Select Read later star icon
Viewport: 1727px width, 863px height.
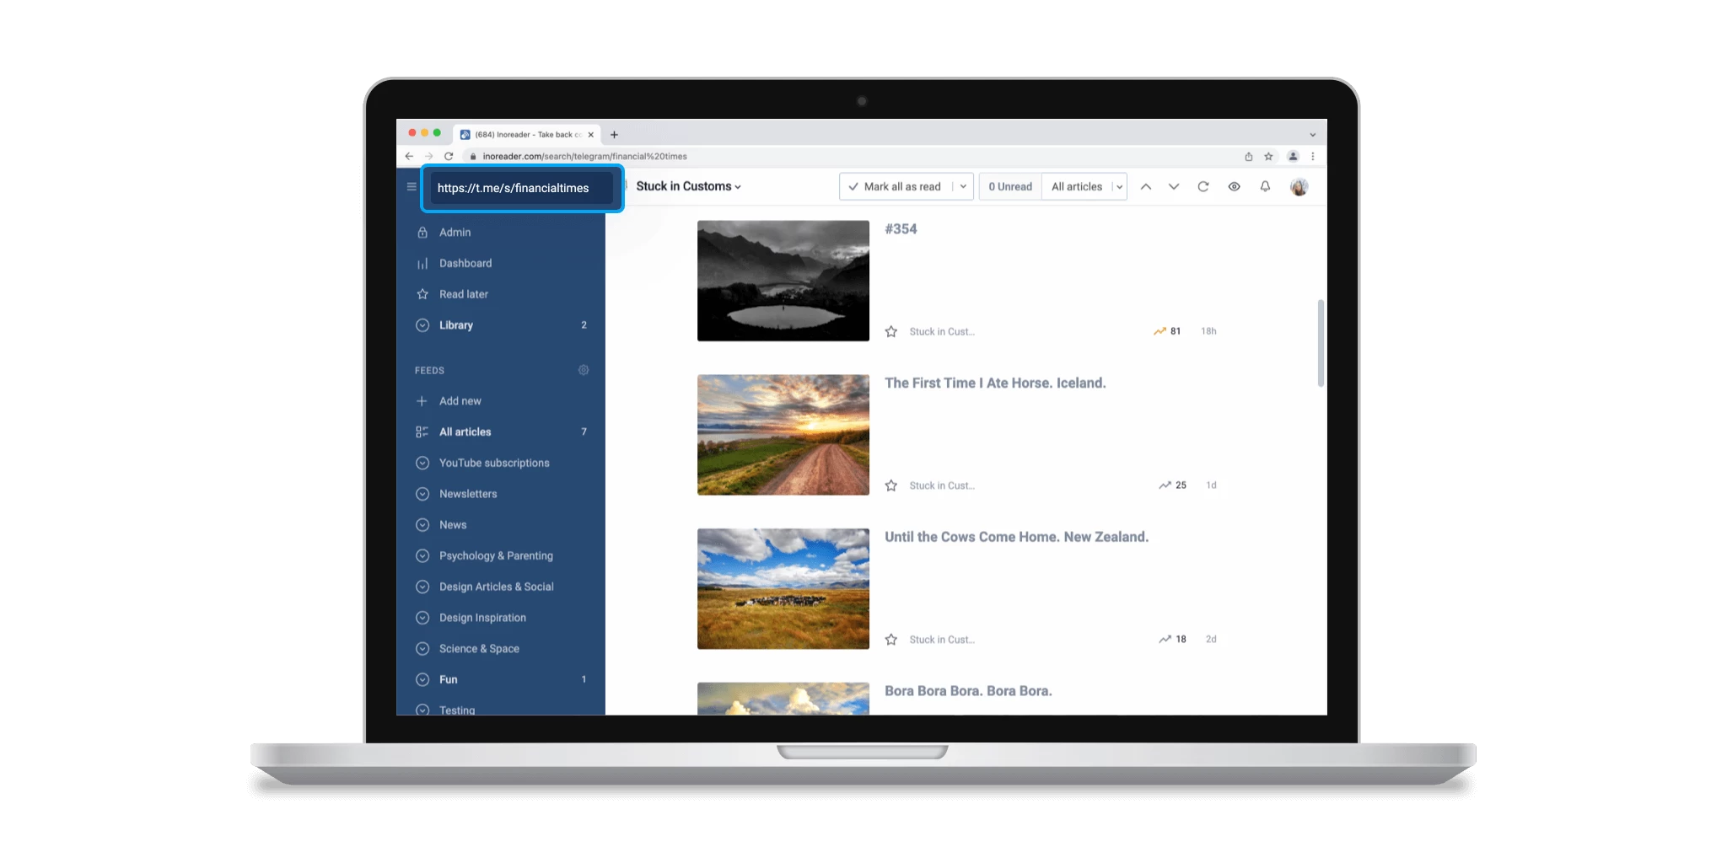click(422, 293)
